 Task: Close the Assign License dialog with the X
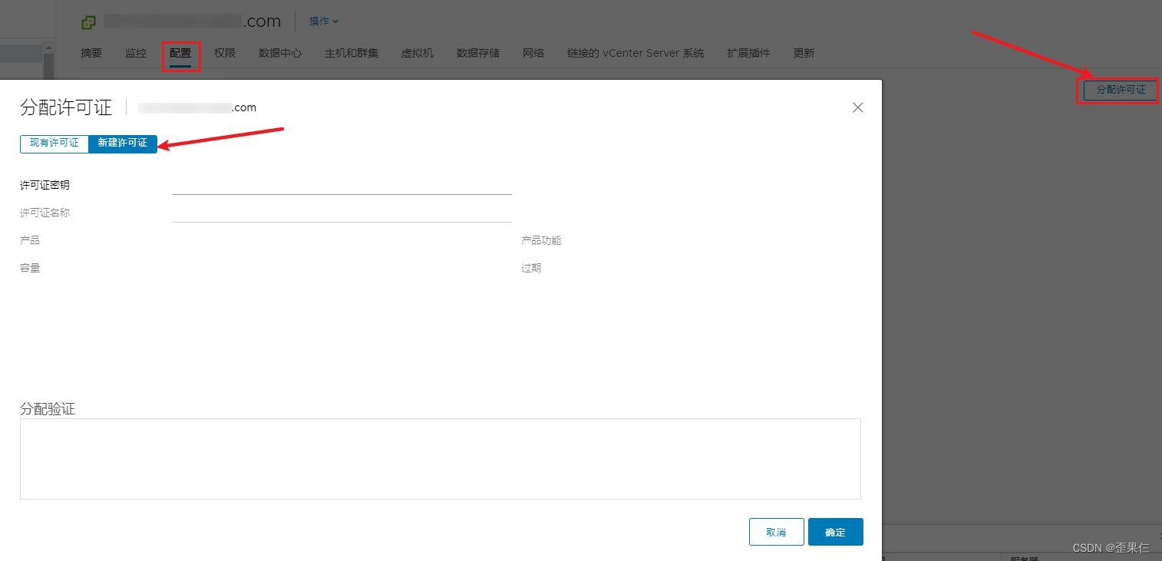[x=858, y=107]
